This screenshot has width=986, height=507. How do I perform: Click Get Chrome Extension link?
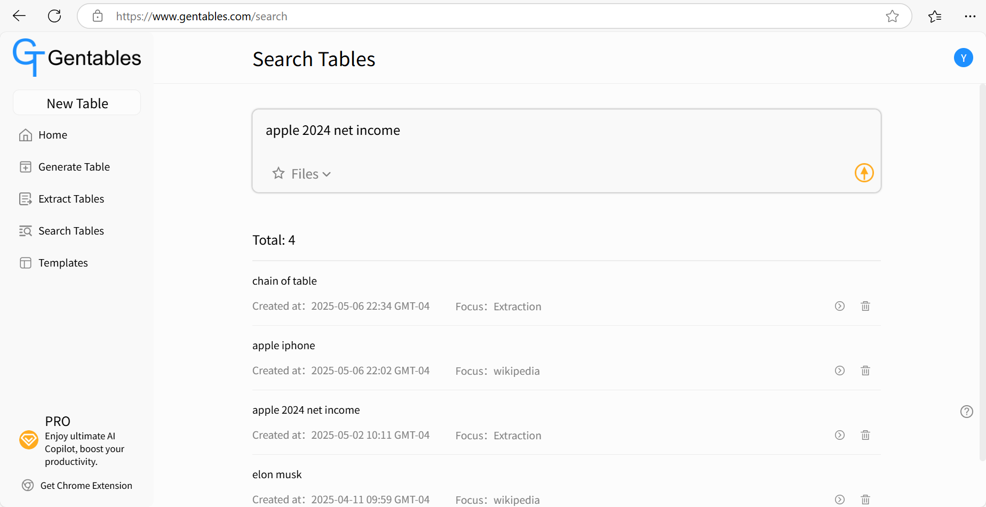86,486
